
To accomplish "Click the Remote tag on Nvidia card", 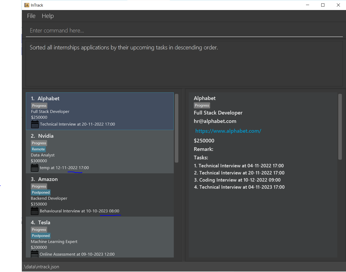I will 38,149.
